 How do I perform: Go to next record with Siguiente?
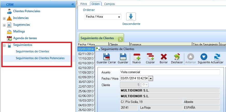click(204, 57)
